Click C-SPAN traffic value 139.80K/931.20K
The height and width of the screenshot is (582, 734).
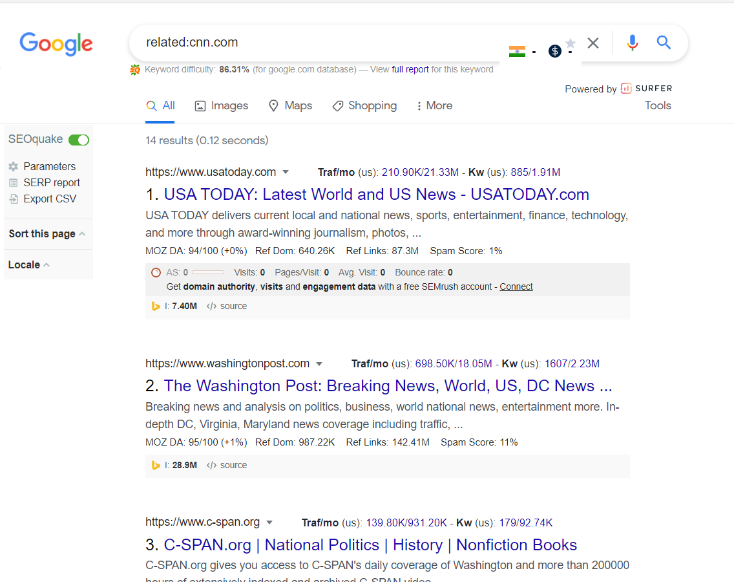(x=406, y=523)
